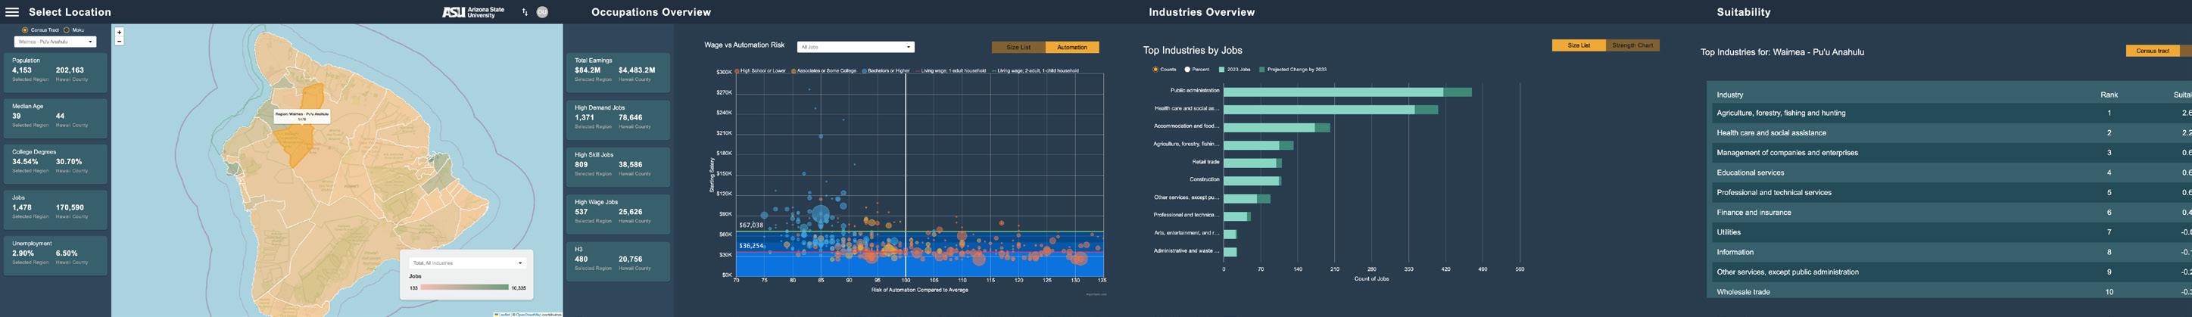Switch to Size List tab in Wage chart
This screenshot has width=2192, height=317.
point(1018,48)
